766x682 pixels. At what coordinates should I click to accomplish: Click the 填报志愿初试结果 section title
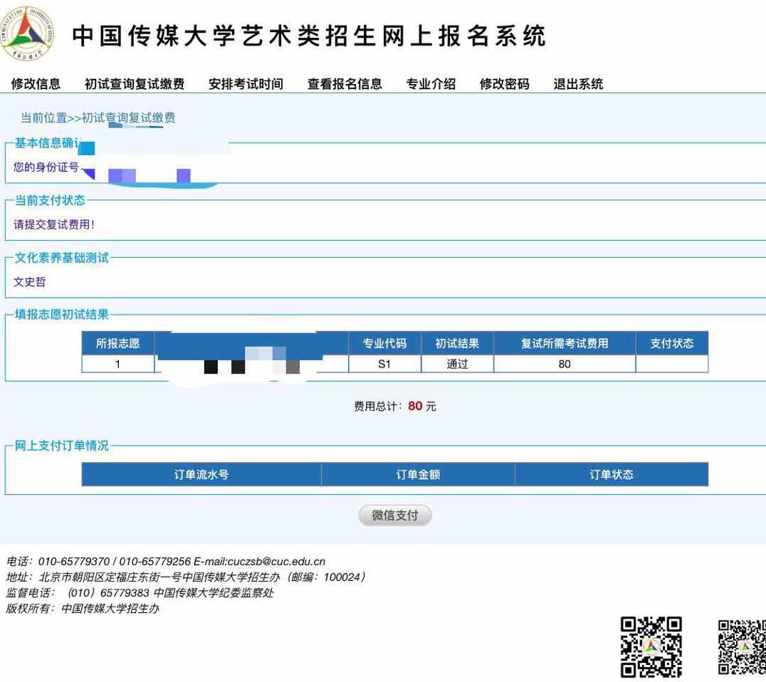pyautogui.click(x=61, y=314)
